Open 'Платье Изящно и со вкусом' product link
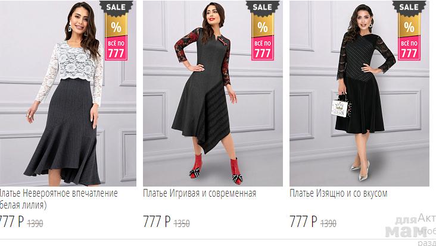This screenshot has height=246, width=436. 338,193
